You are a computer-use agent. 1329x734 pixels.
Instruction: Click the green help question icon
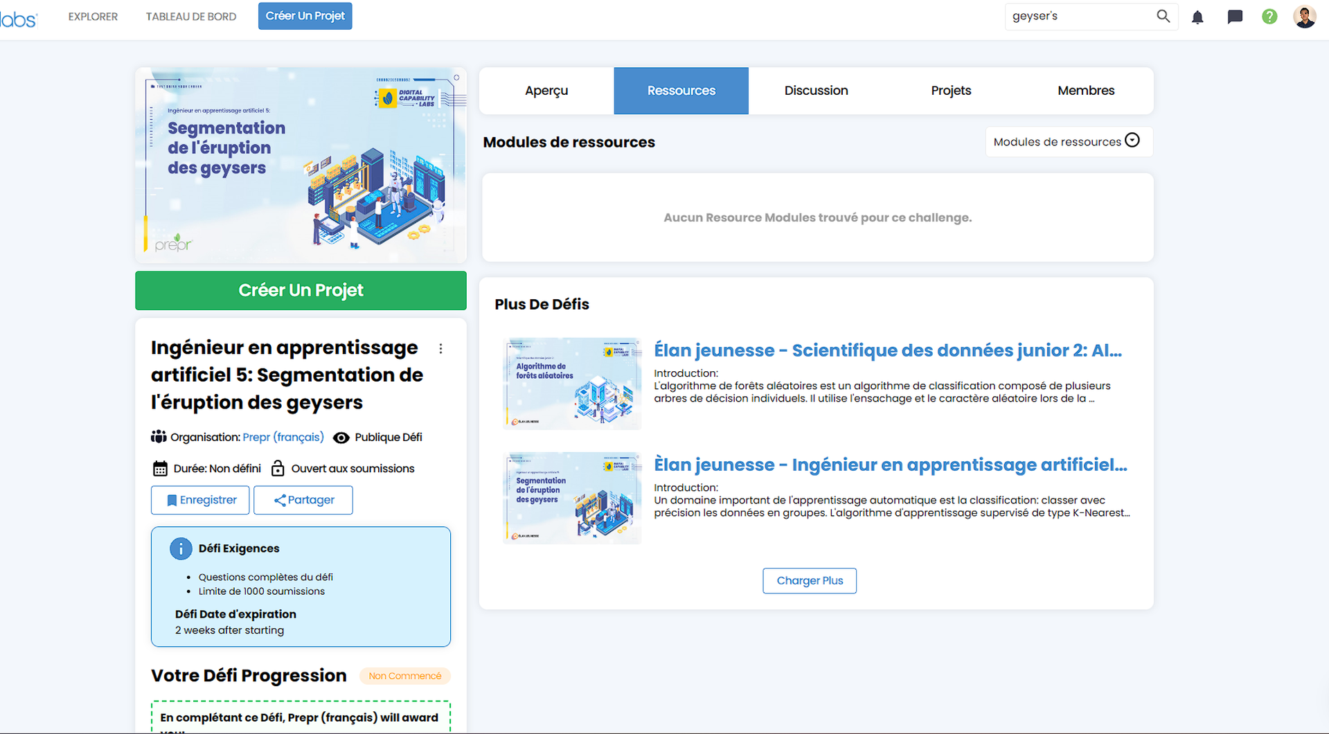tap(1269, 17)
